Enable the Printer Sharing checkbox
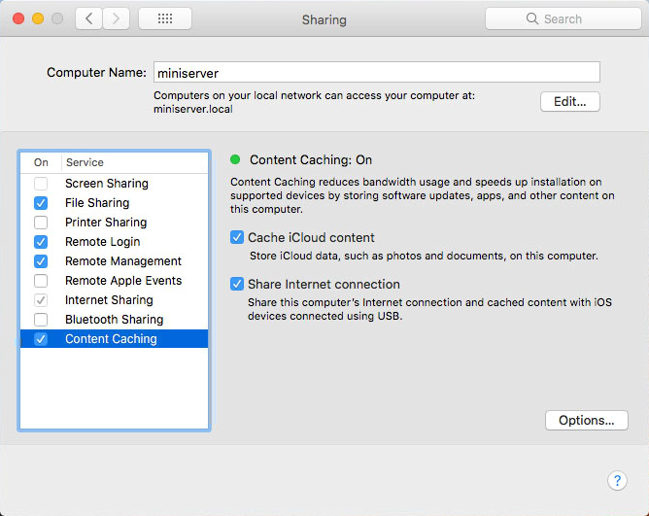Viewport: 649px width, 516px height. [x=41, y=223]
